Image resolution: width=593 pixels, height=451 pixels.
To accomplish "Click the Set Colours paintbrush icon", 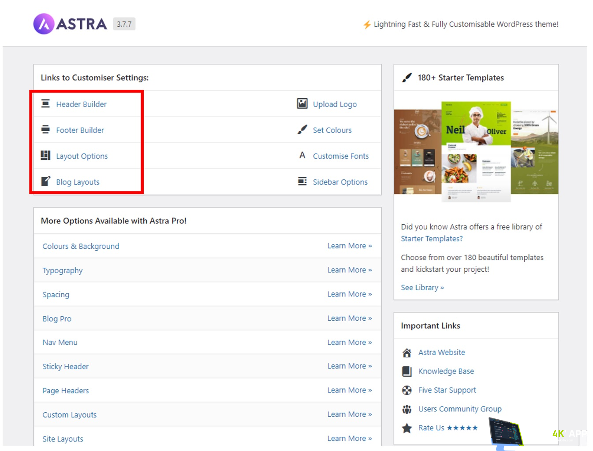I will [302, 129].
